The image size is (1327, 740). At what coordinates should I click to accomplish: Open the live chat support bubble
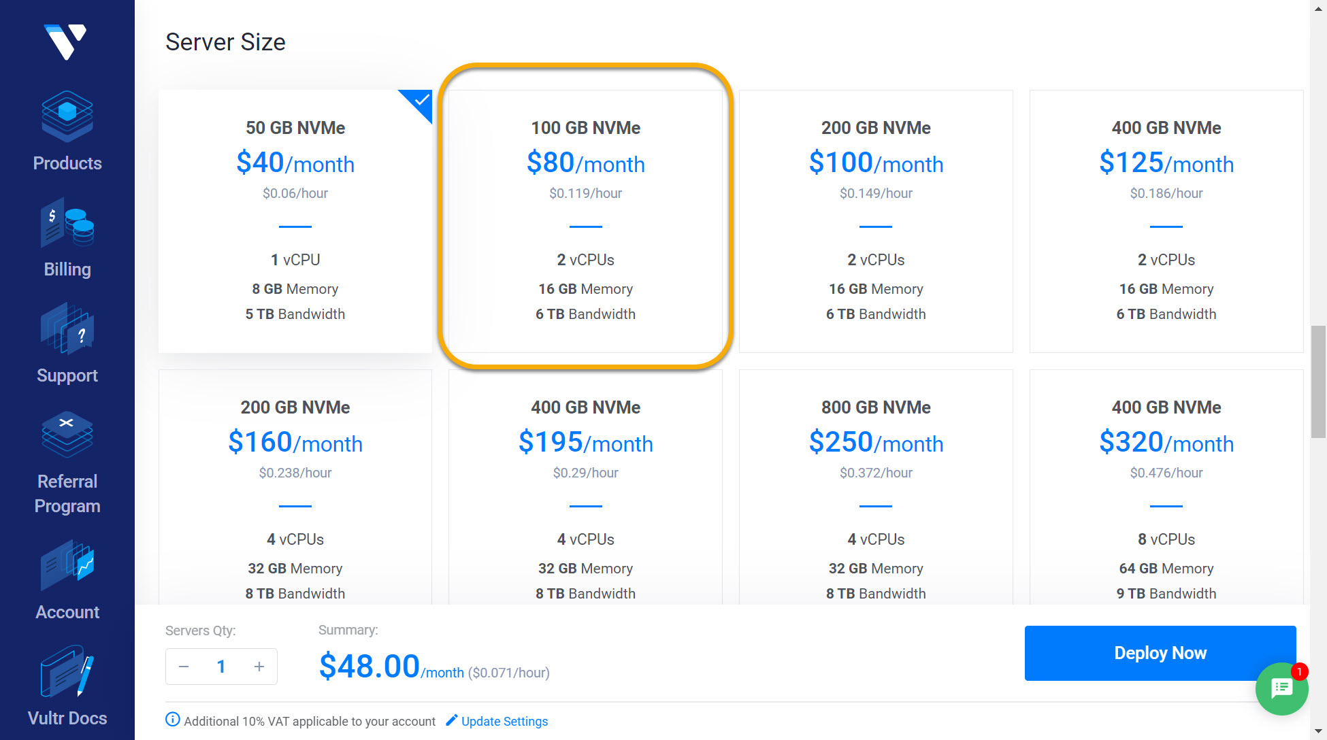coord(1282,690)
